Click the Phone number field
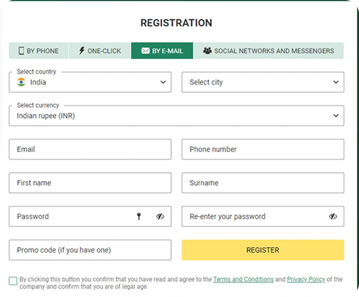The width and height of the screenshot is (359, 297). [x=263, y=149]
